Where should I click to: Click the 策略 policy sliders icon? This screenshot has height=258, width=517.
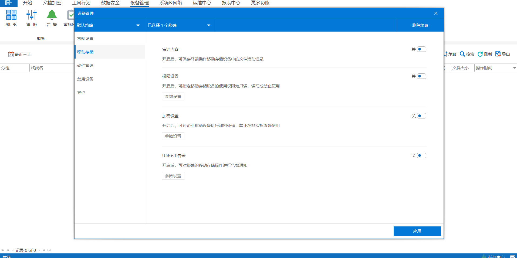click(x=32, y=15)
